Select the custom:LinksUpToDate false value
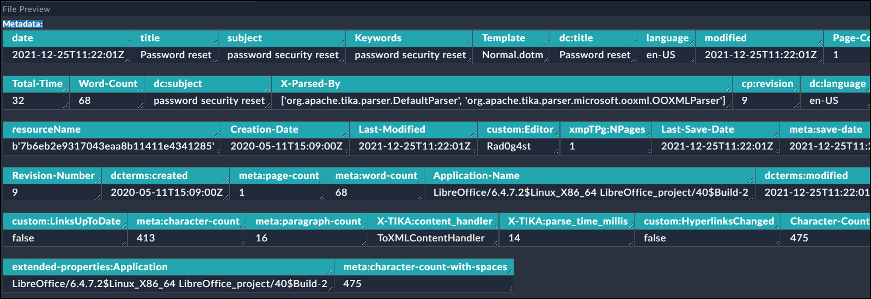Screen dimensions: 871x299 pos(23,238)
